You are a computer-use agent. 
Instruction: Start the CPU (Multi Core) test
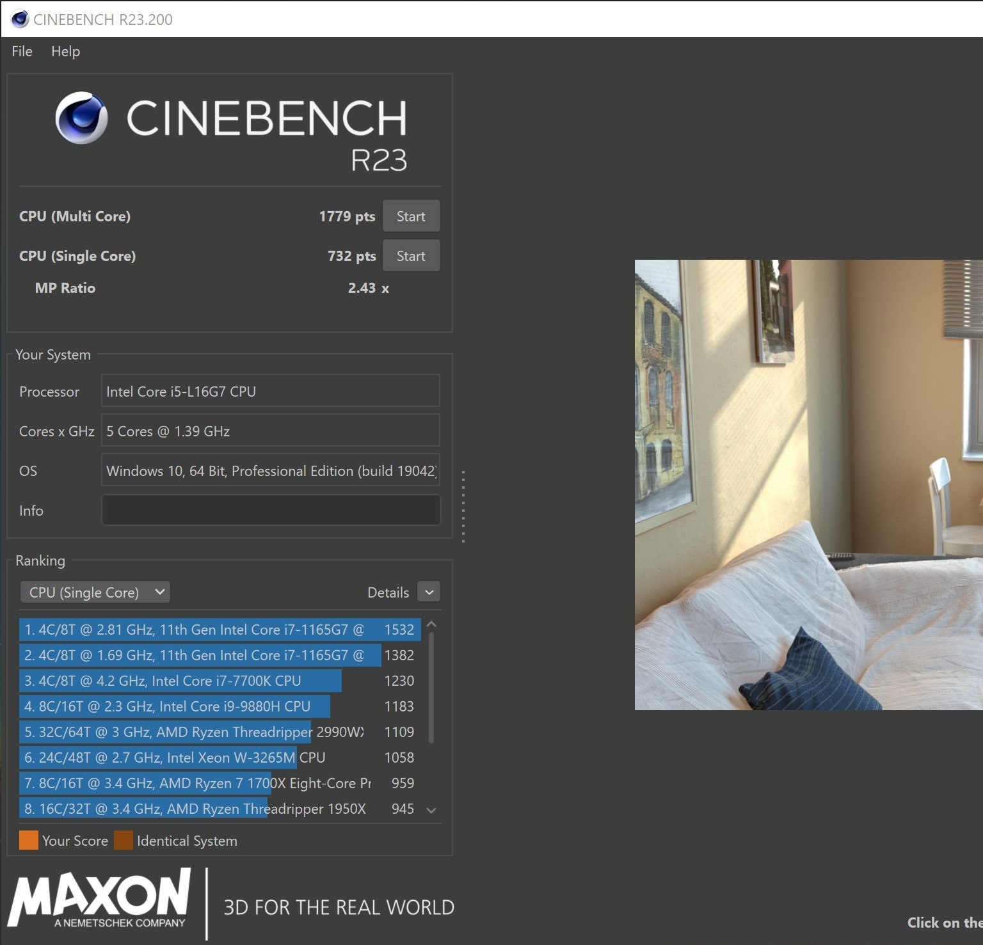[x=411, y=216]
